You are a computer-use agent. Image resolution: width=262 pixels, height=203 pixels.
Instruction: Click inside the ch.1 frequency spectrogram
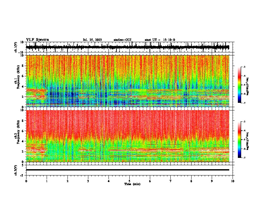pyautogui.click(x=127, y=81)
